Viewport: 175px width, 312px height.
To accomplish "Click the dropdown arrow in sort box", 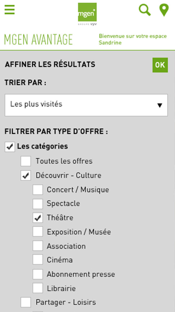I will [x=160, y=105].
